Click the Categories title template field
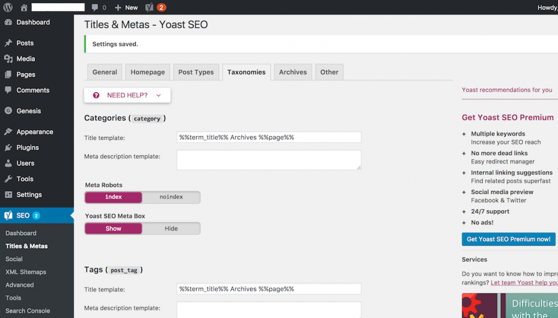This screenshot has width=558, height=318. pos(269,137)
